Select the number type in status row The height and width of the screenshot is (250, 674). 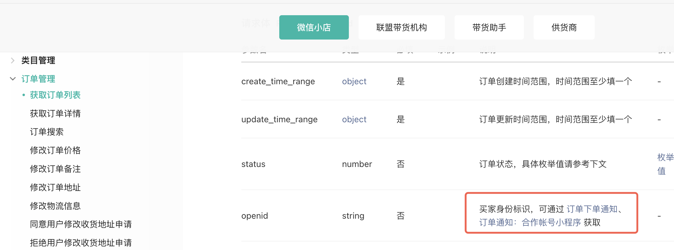357,164
